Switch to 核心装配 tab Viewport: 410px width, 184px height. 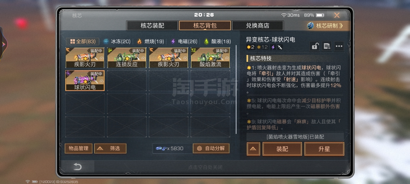point(152,26)
